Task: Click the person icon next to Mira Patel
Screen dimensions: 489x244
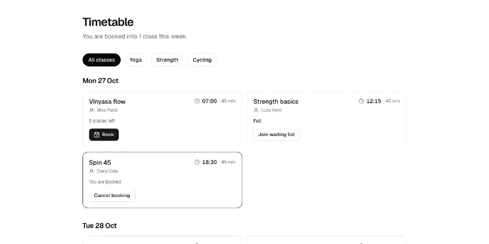Action: (92, 110)
